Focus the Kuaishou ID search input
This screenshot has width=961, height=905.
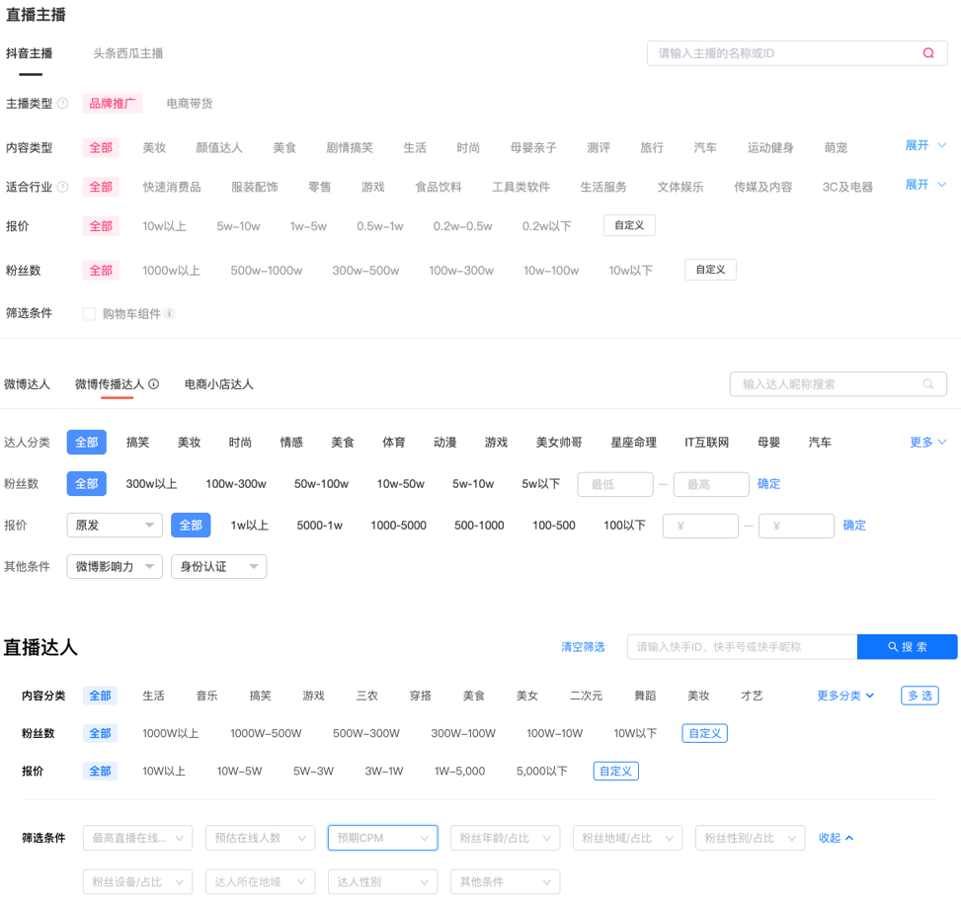pos(742,647)
